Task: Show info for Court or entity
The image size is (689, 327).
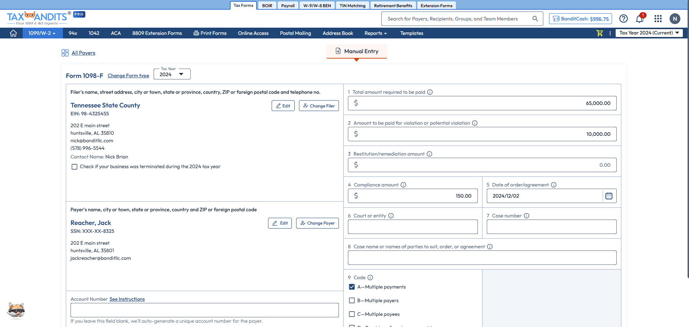Action: pos(391,216)
